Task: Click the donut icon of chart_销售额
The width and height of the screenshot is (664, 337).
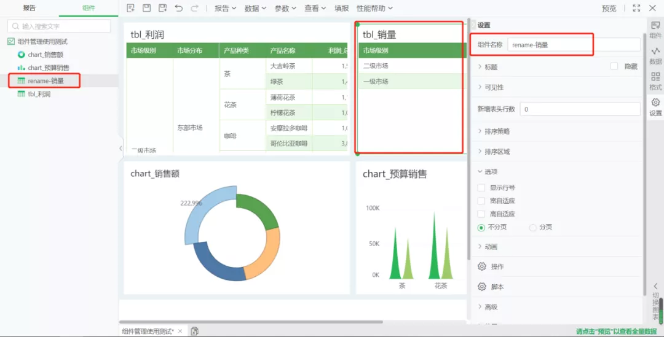Action: [21, 55]
